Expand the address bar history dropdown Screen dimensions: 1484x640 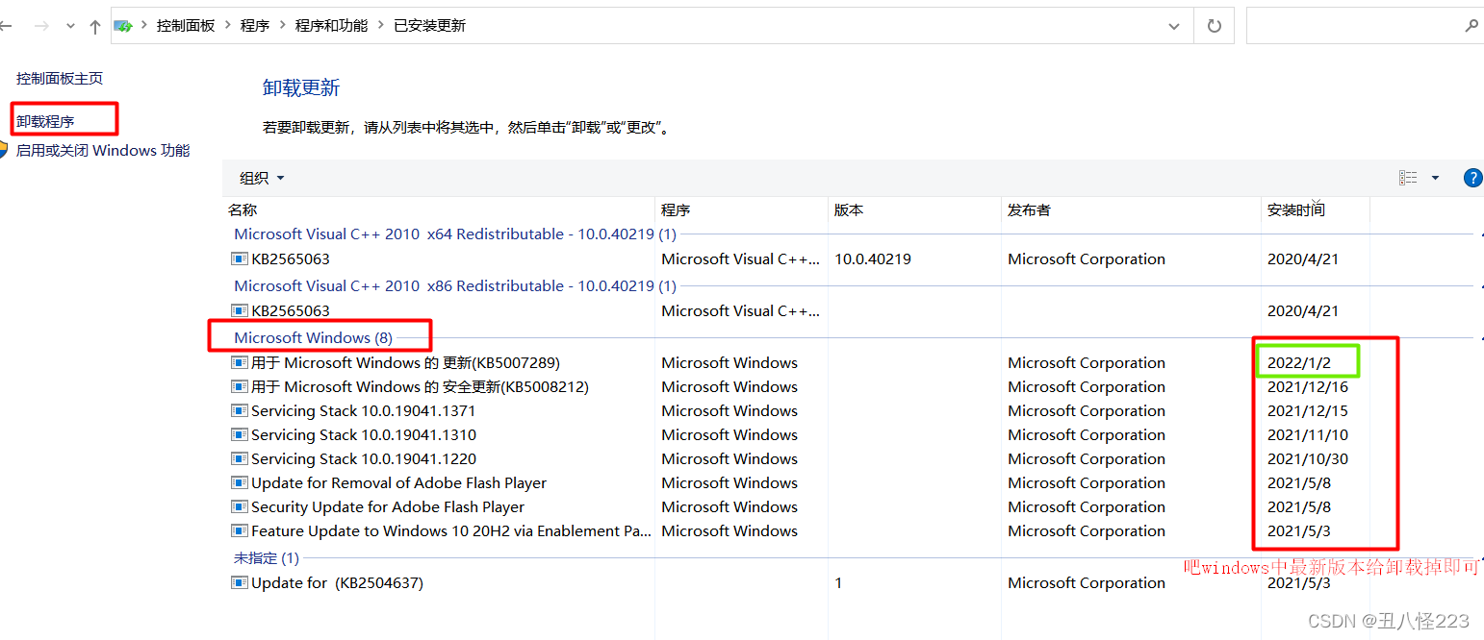(x=1174, y=26)
